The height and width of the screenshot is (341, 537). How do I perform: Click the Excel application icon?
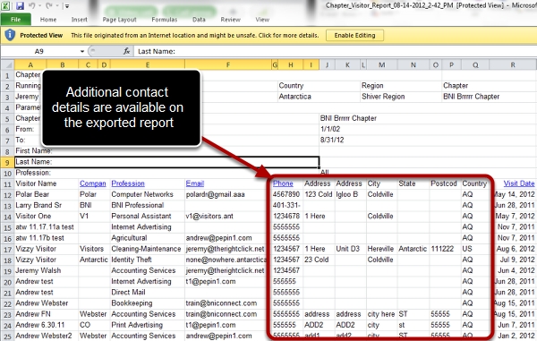[6, 5]
